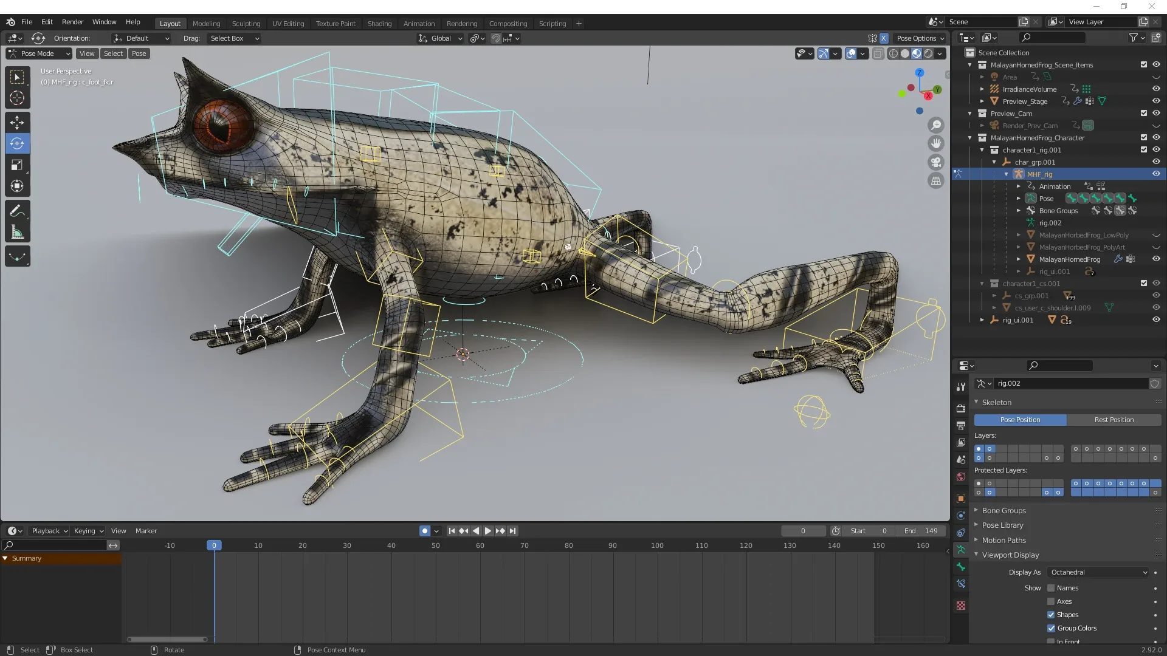Open the View Layer properties tab
Screen dimensions: 1167x656
pyautogui.click(x=961, y=442)
